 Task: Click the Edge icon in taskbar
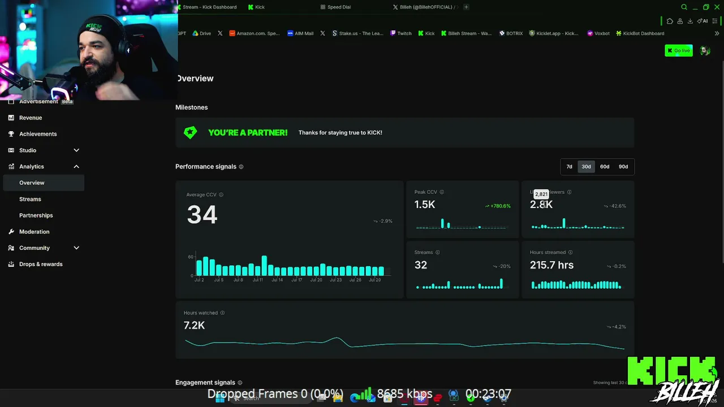click(x=355, y=398)
